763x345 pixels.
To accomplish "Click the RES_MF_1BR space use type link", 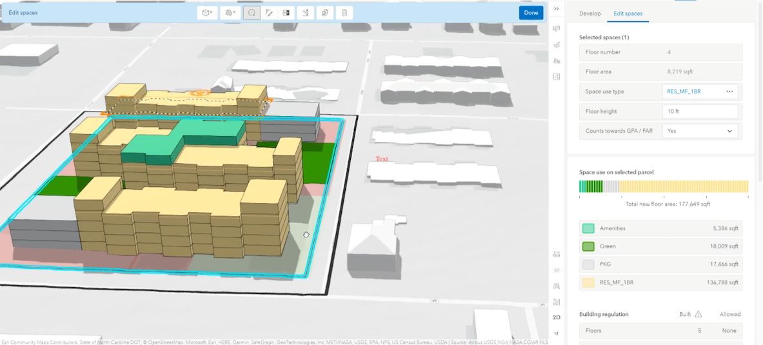I will click(x=684, y=92).
